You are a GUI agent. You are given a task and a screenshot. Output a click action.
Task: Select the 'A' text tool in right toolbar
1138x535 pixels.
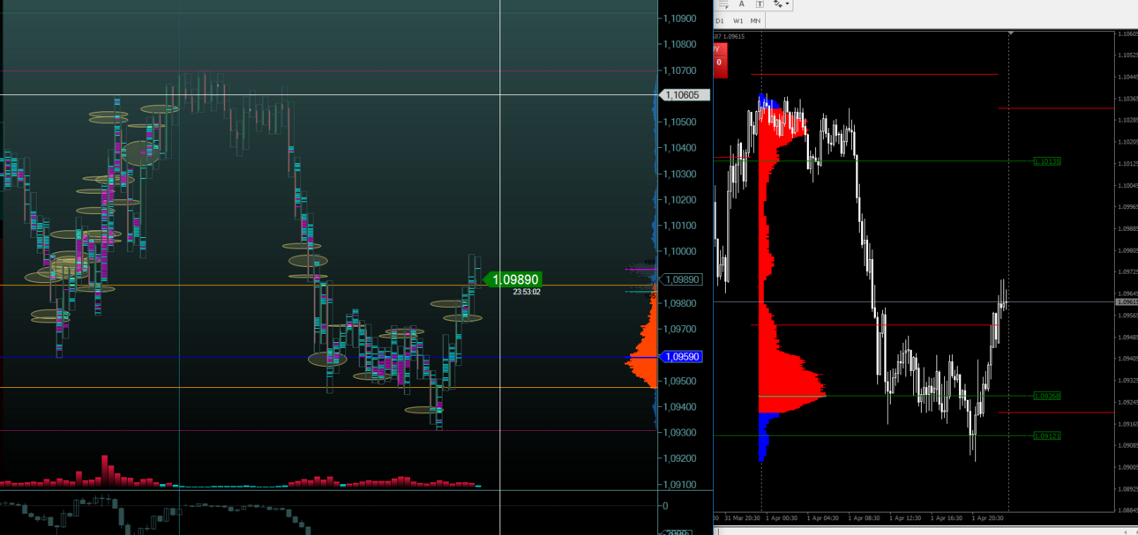pos(741,4)
